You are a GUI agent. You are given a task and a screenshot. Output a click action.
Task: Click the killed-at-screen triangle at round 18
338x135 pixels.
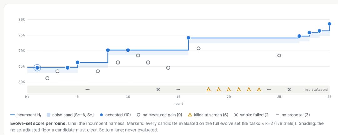(x=208, y=89)
